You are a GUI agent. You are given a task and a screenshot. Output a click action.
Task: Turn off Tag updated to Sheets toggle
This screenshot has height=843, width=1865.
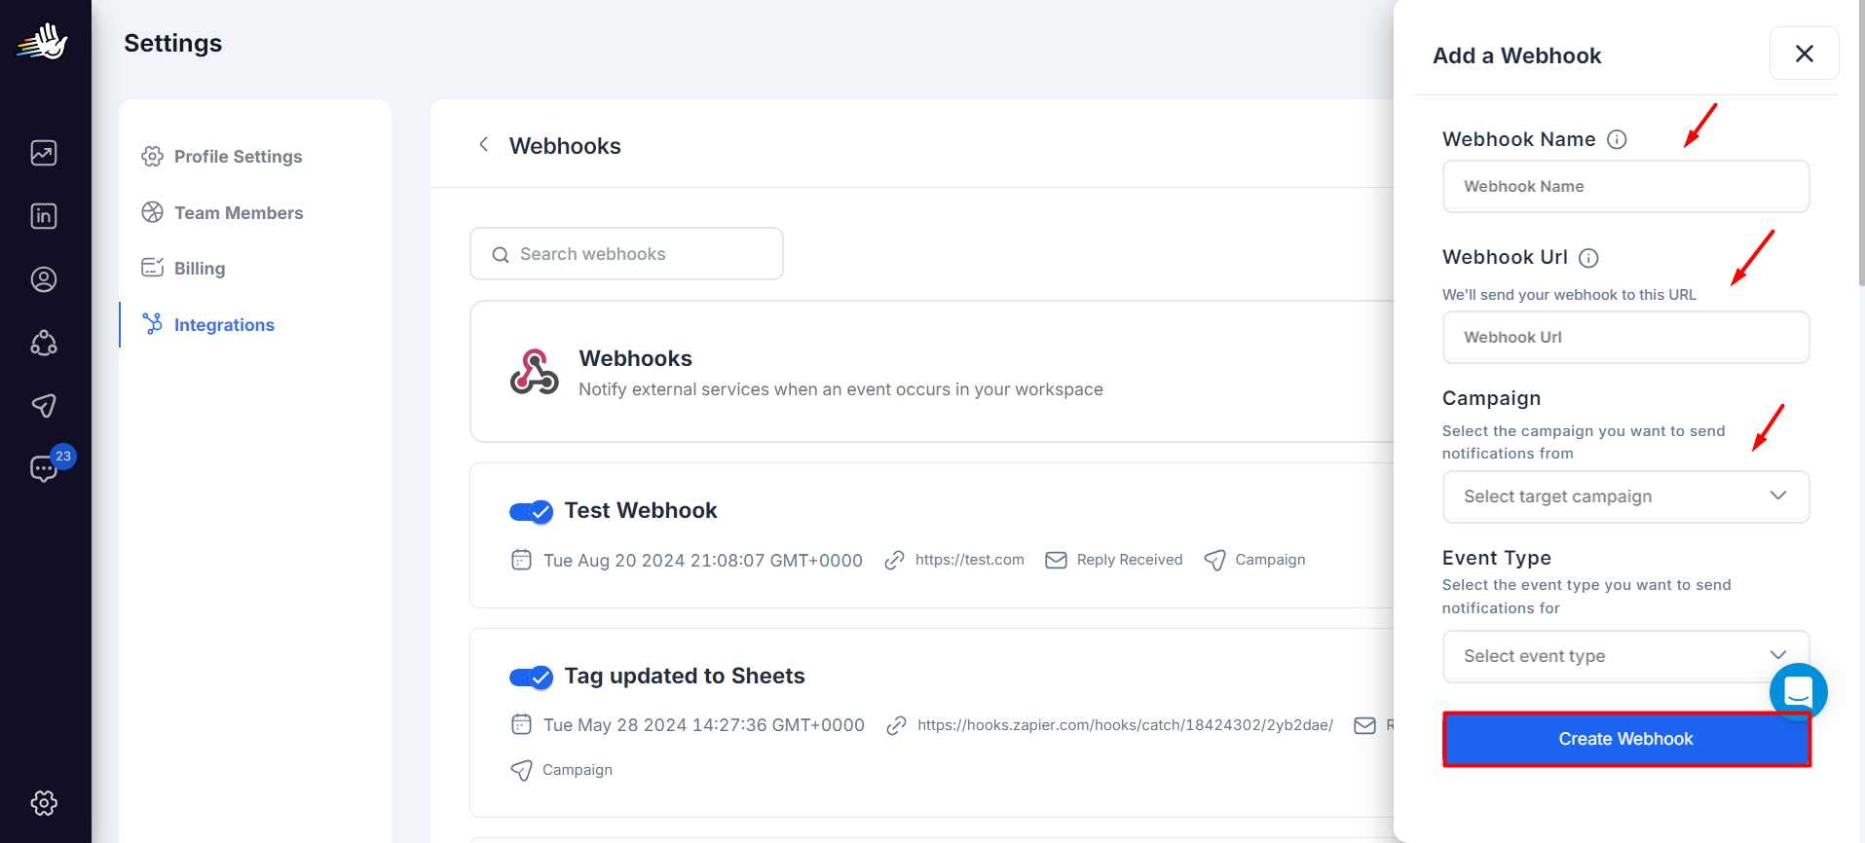[x=531, y=678]
